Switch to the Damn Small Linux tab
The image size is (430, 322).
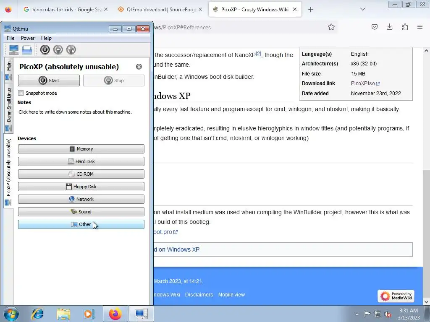8,108
